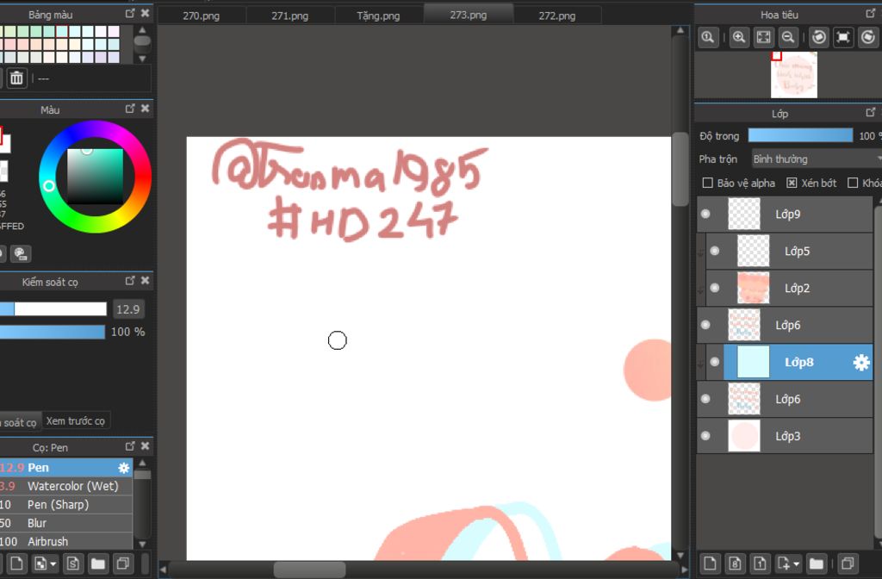Hide the Lớp2 layer
The image size is (882, 579).
point(715,288)
